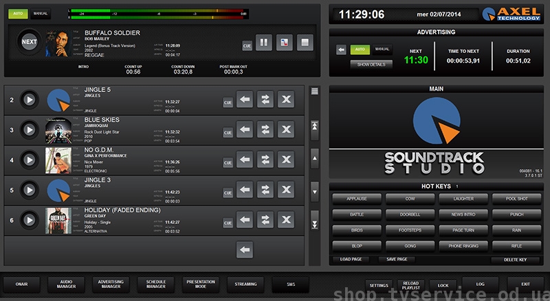Remove Blue Skies with its X button

click(x=286, y=130)
